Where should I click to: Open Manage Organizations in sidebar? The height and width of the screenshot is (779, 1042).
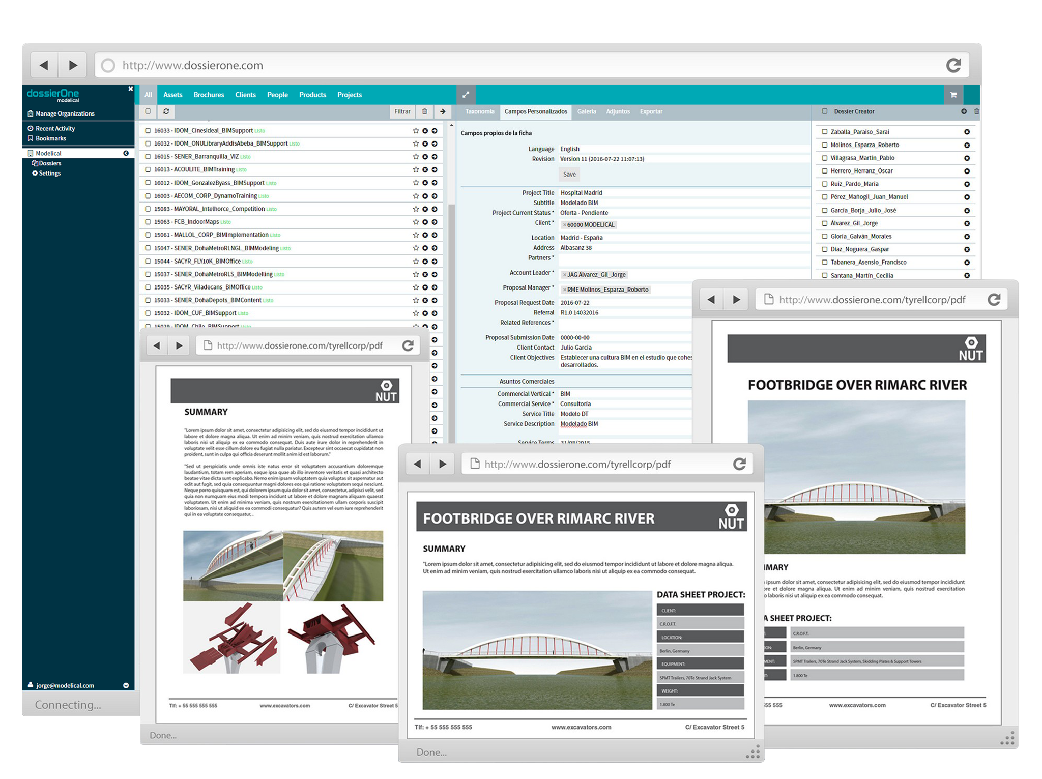click(x=61, y=113)
